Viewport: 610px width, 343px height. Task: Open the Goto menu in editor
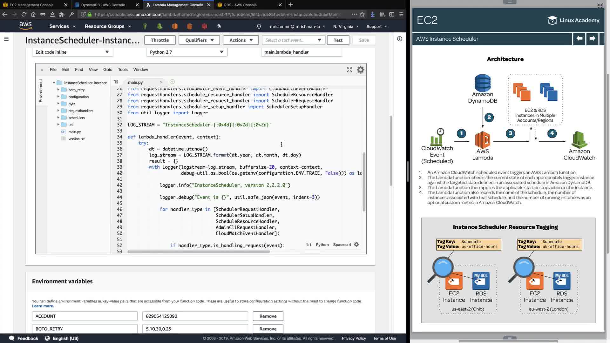pyautogui.click(x=108, y=70)
